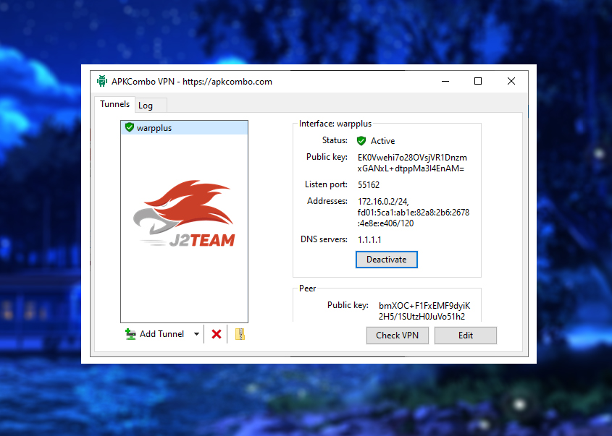
Task: Click the DNS server value 1.1.1.1
Action: pyautogui.click(x=369, y=239)
